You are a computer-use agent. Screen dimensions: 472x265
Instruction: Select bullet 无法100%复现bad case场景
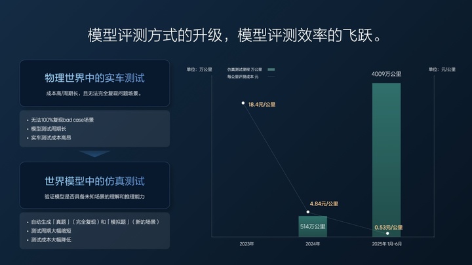click(62, 120)
